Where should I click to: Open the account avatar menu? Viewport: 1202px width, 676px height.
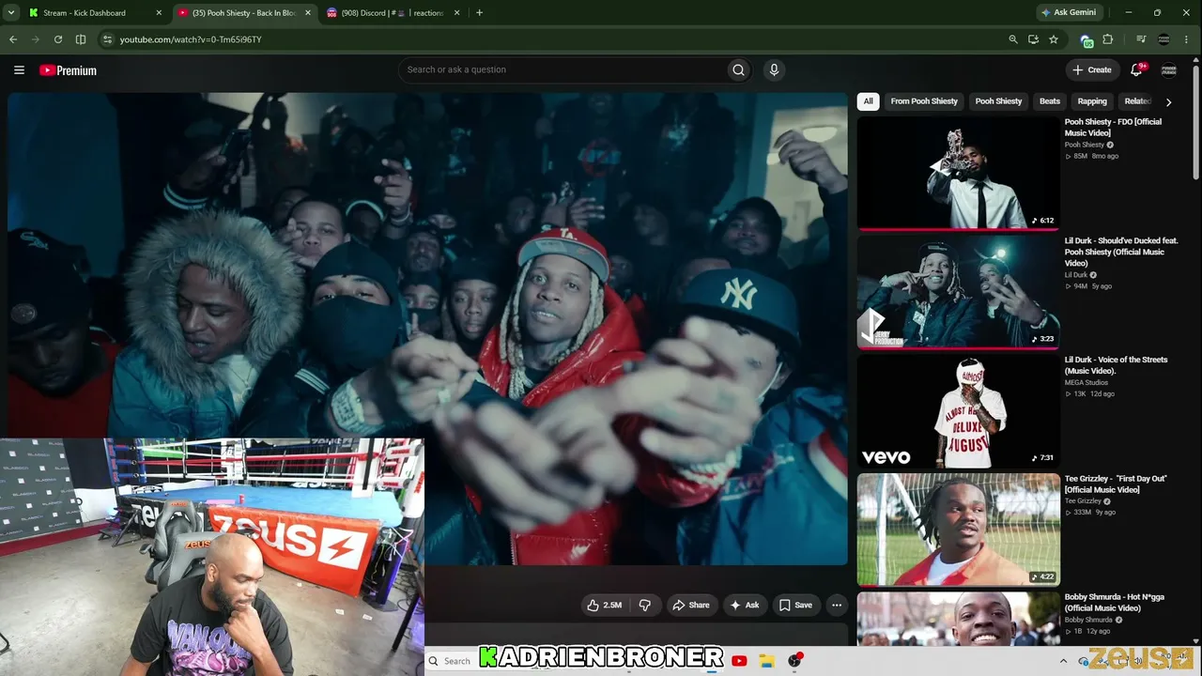1169,69
